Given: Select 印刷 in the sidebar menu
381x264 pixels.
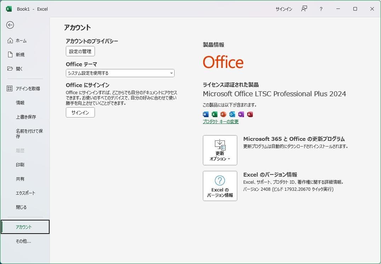Looking at the screenshot, I should click(x=20, y=165).
